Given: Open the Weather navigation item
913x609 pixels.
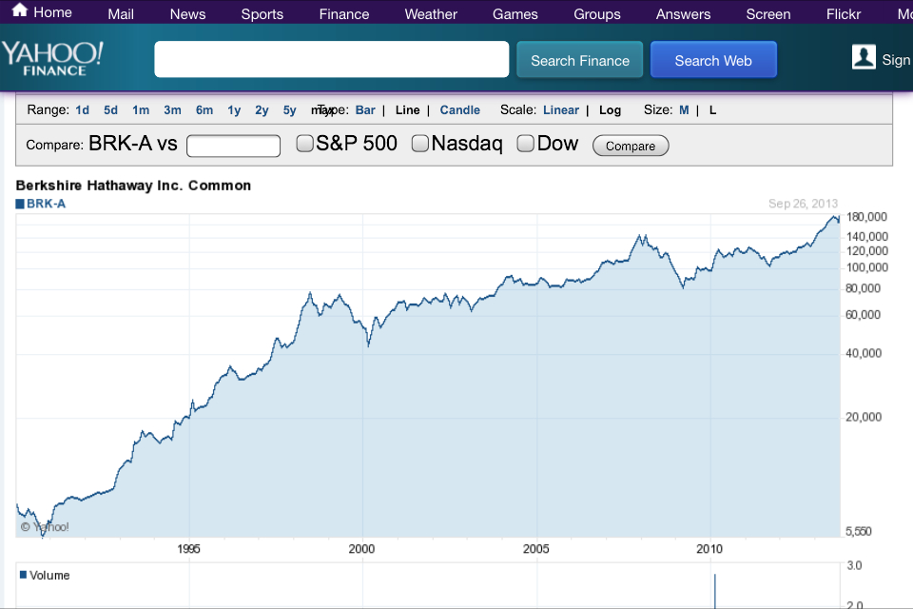Looking at the screenshot, I should click(431, 14).
